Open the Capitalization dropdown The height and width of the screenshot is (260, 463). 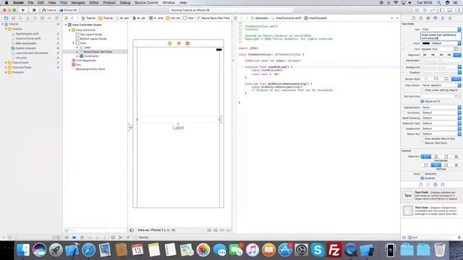tap(441, 108)
